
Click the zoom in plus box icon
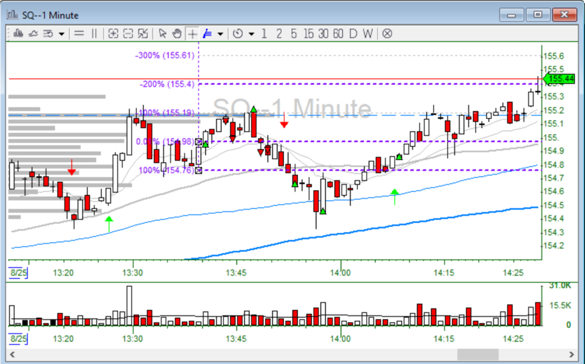pyautogui.click(x=113, y=33)
